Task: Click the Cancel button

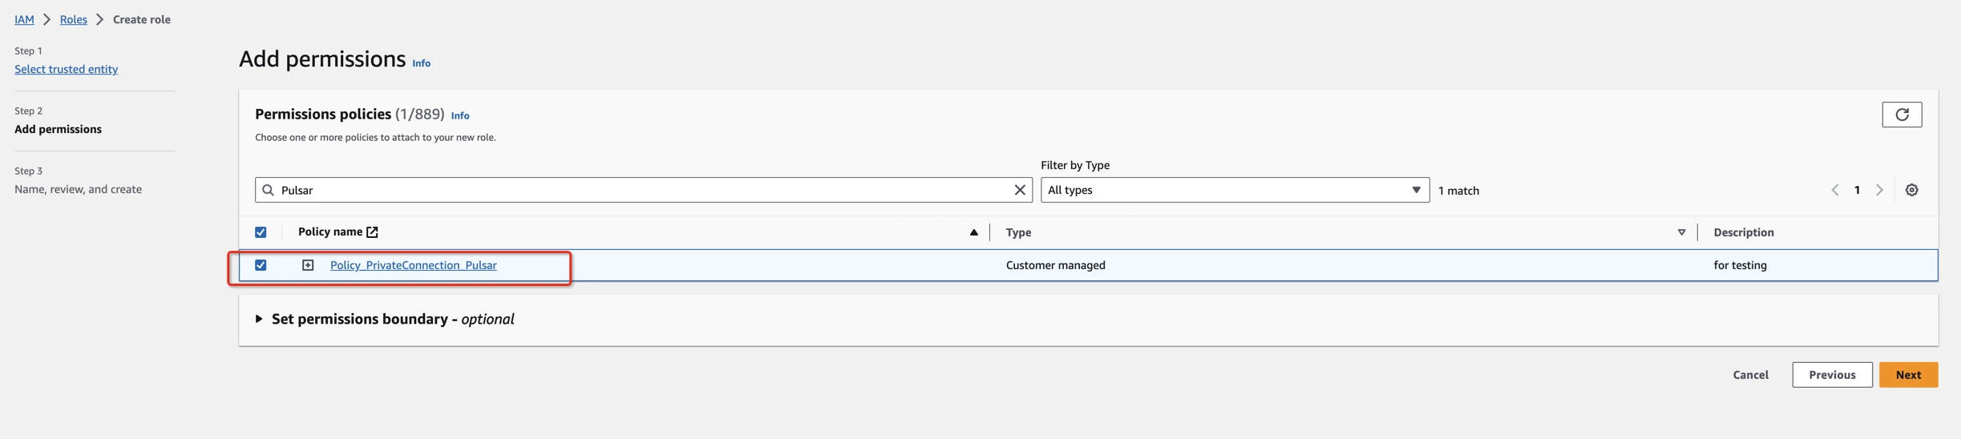Action: 1750,375
